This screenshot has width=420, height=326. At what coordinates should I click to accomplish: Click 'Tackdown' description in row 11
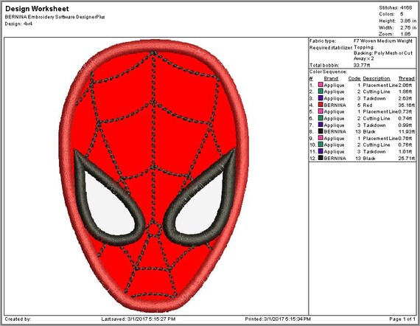pos(374,151)
